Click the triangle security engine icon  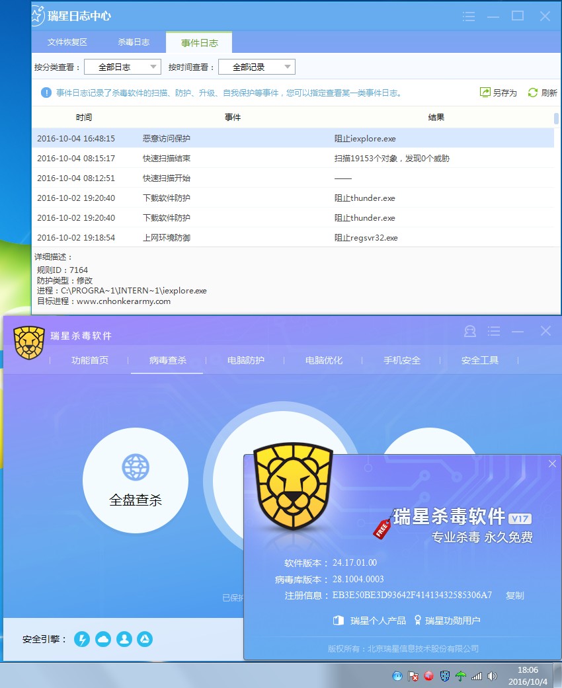(x=145, y=639)
